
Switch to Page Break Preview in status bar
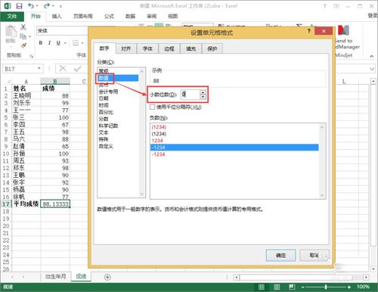click(292, 287)
